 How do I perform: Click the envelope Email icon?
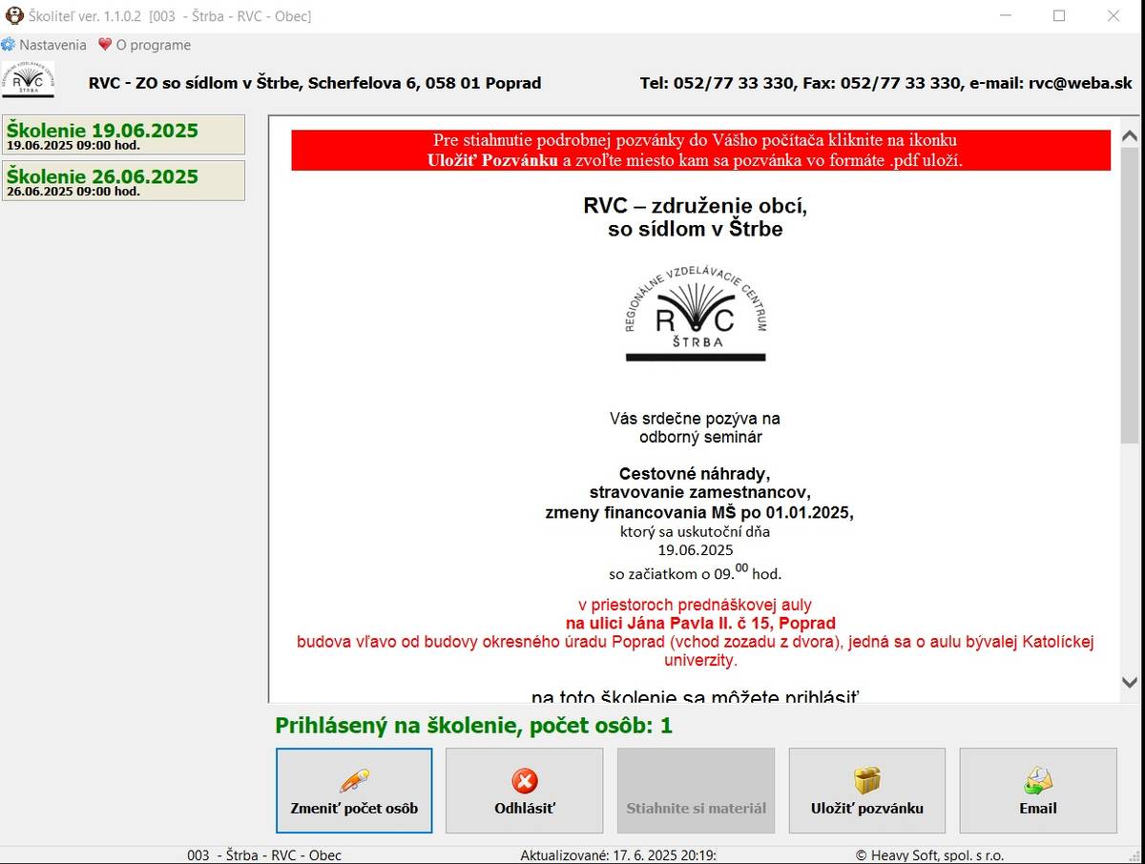[1037, 781]
